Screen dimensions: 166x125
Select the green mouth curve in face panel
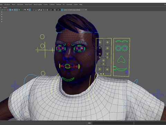click(121, 69)
